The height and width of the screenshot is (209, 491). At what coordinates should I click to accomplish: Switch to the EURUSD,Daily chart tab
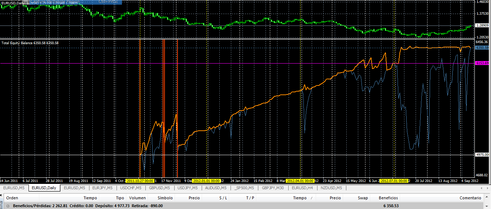pyautogui.click(x=44, y=188)
